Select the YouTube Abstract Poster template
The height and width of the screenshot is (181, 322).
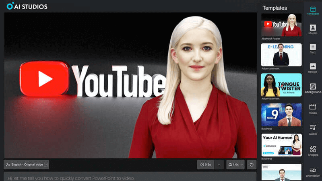point(281,25)
